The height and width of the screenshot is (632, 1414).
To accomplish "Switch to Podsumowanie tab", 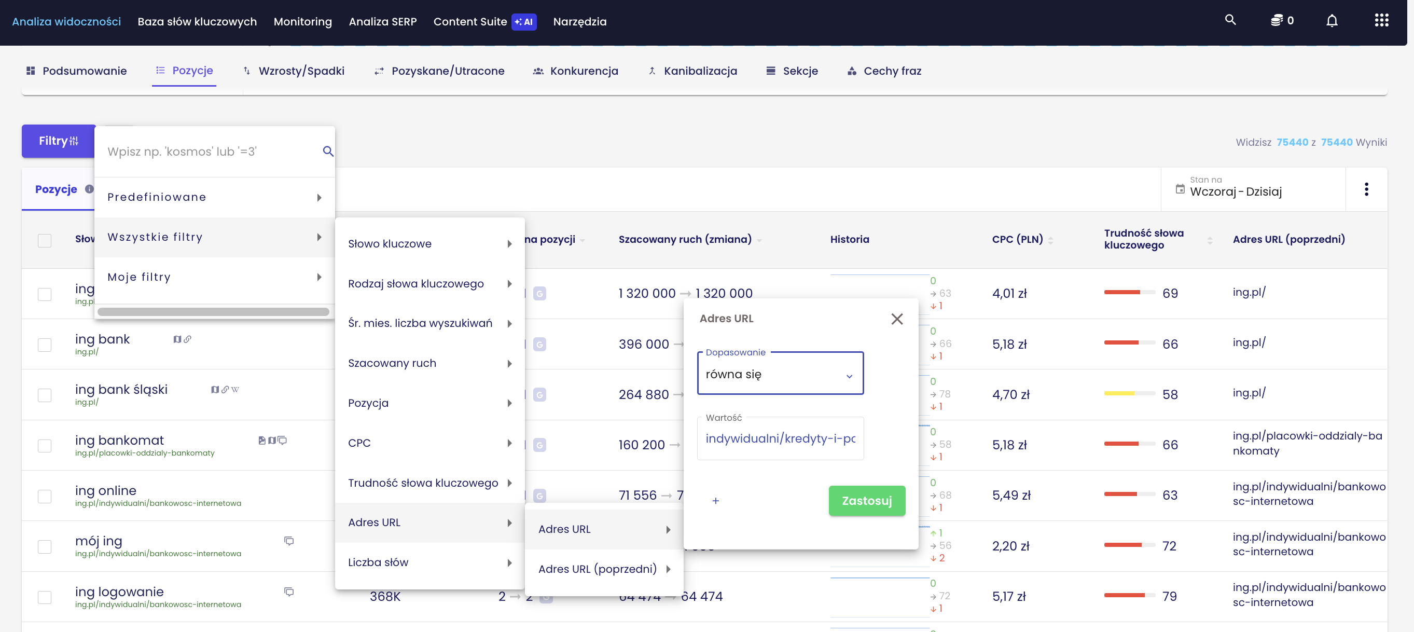I will (x=76, y=71).
